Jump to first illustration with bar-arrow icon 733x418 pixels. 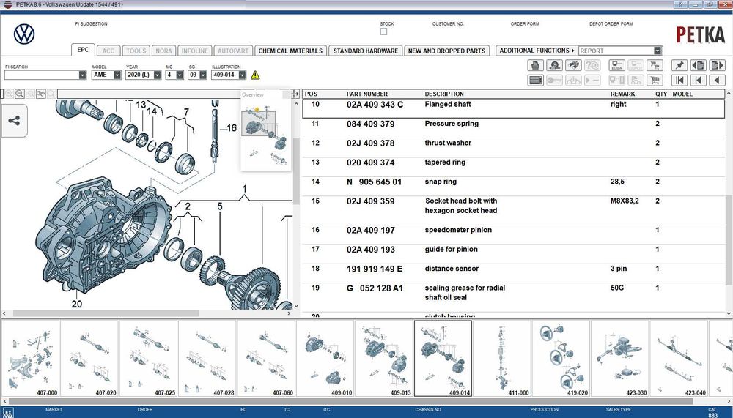(679, 81)
